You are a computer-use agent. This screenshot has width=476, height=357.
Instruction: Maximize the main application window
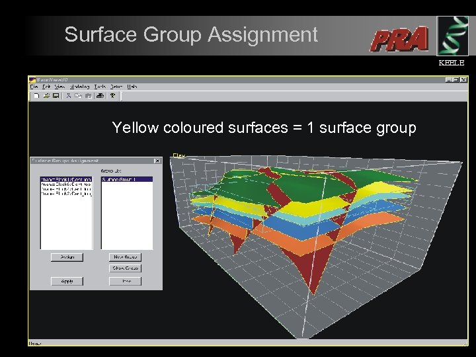(456, 80)
